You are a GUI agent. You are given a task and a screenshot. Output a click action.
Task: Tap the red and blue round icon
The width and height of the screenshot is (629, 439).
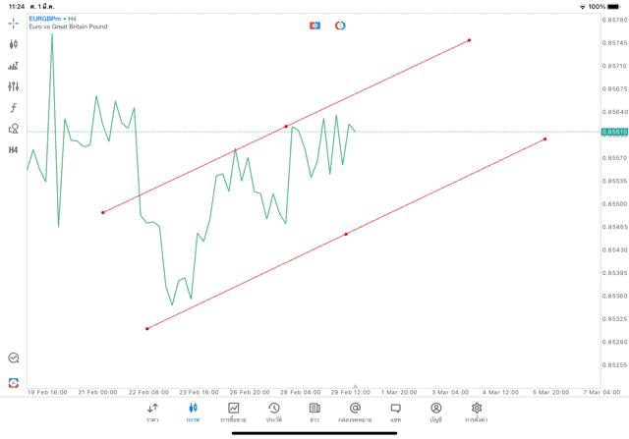point(340,26)
